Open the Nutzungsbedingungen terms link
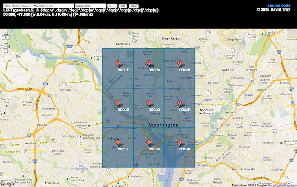 point(282,185)
